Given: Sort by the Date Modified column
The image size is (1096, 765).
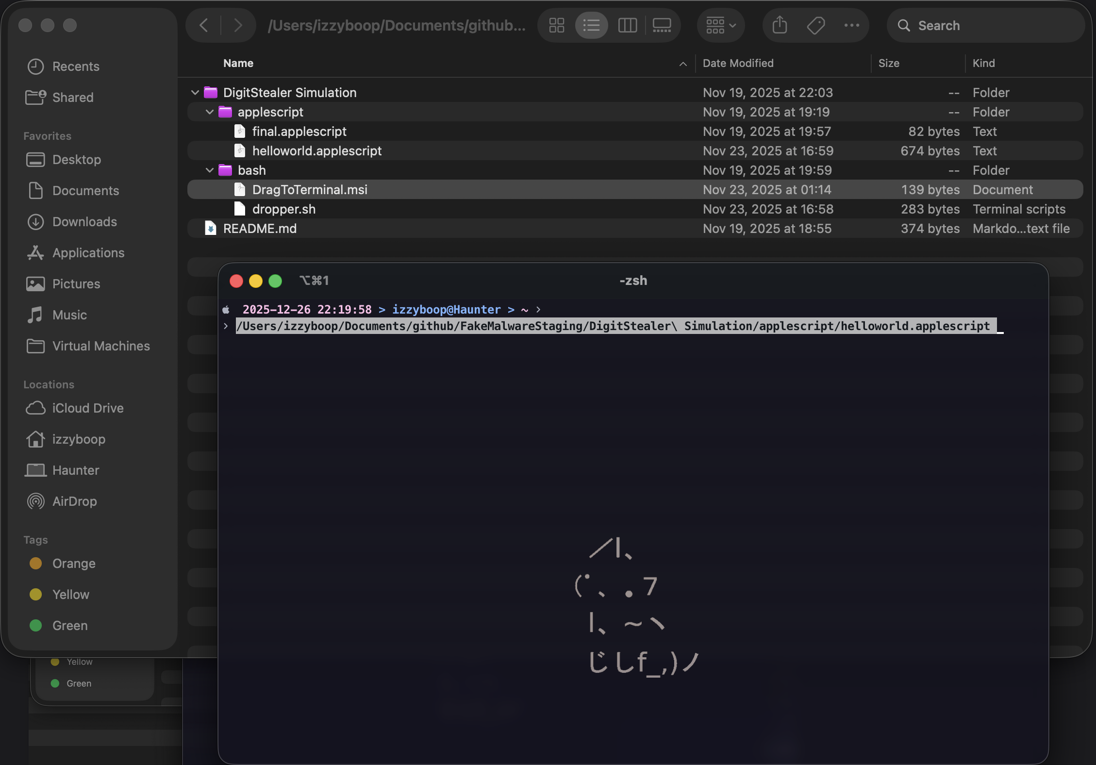Looking at the screenshot, I should point(738,63).
